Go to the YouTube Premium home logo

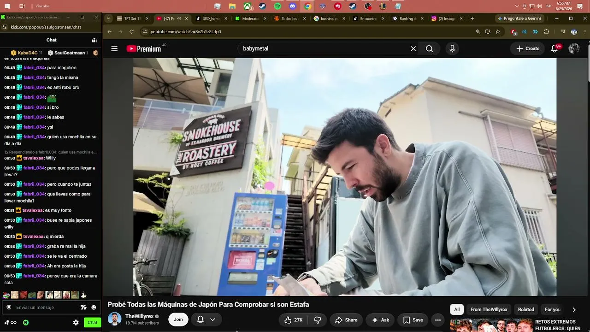coord(144,48)
